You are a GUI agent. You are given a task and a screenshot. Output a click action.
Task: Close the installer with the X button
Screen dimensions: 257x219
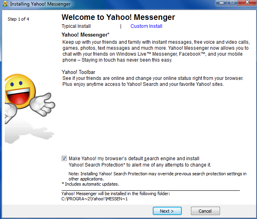[x=247, y=3]
